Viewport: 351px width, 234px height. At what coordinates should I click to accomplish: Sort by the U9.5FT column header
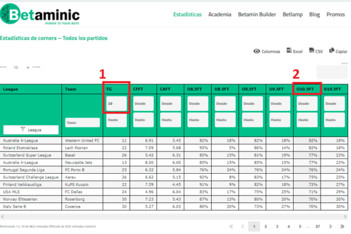click(280, 89)
